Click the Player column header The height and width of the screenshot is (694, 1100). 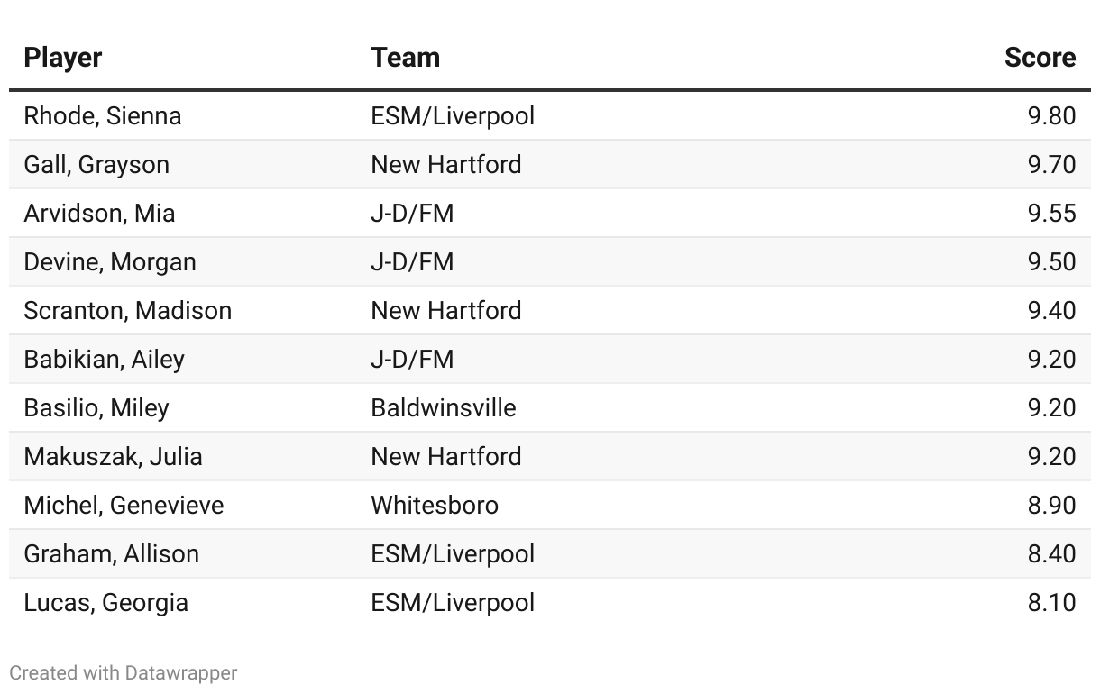63,58
